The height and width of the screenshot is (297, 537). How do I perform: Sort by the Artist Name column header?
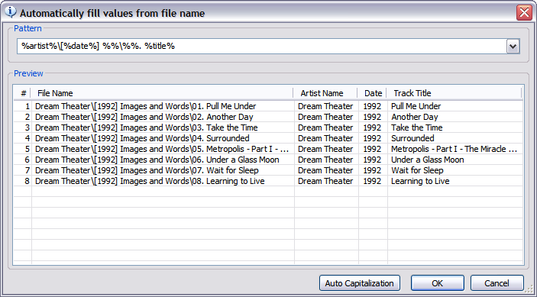(x=325, y=93)
